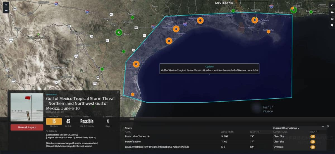Click the 45 Assets At Risk value
Screen dimensions: 335x154
[x=68, y=121]
